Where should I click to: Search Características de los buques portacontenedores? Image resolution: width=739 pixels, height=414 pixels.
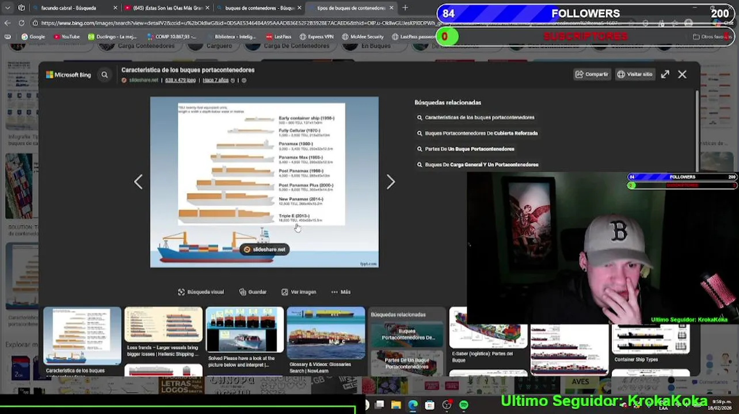[475, 117]
